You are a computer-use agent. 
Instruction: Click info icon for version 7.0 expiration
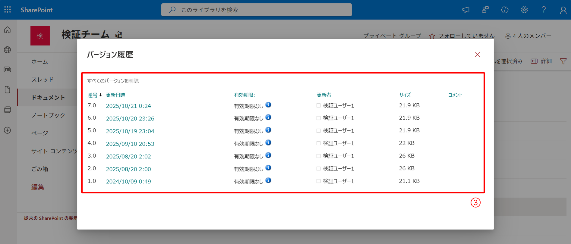[268, 105]
